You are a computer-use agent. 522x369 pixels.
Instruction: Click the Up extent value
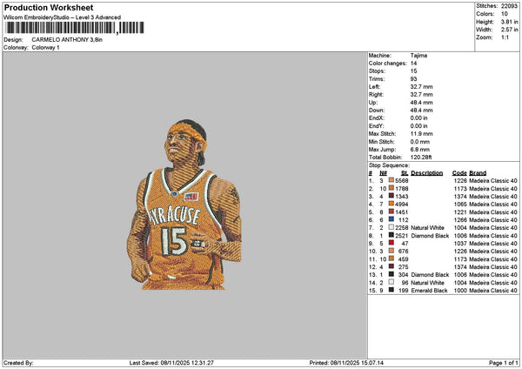[x=421, y=103]
